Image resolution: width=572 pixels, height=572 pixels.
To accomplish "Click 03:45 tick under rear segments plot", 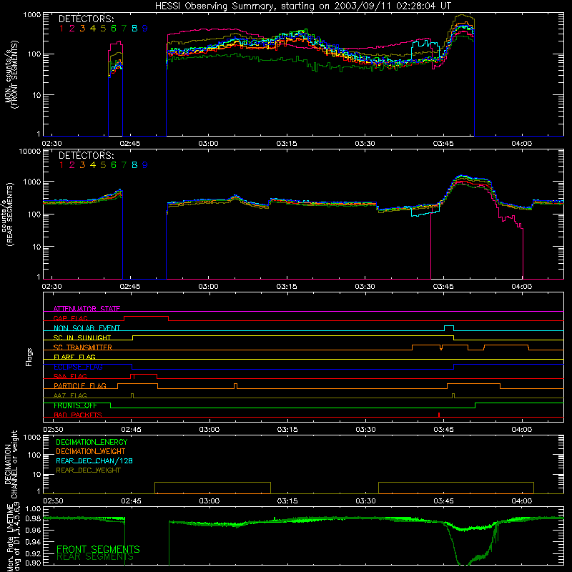I will coord(443,287).
